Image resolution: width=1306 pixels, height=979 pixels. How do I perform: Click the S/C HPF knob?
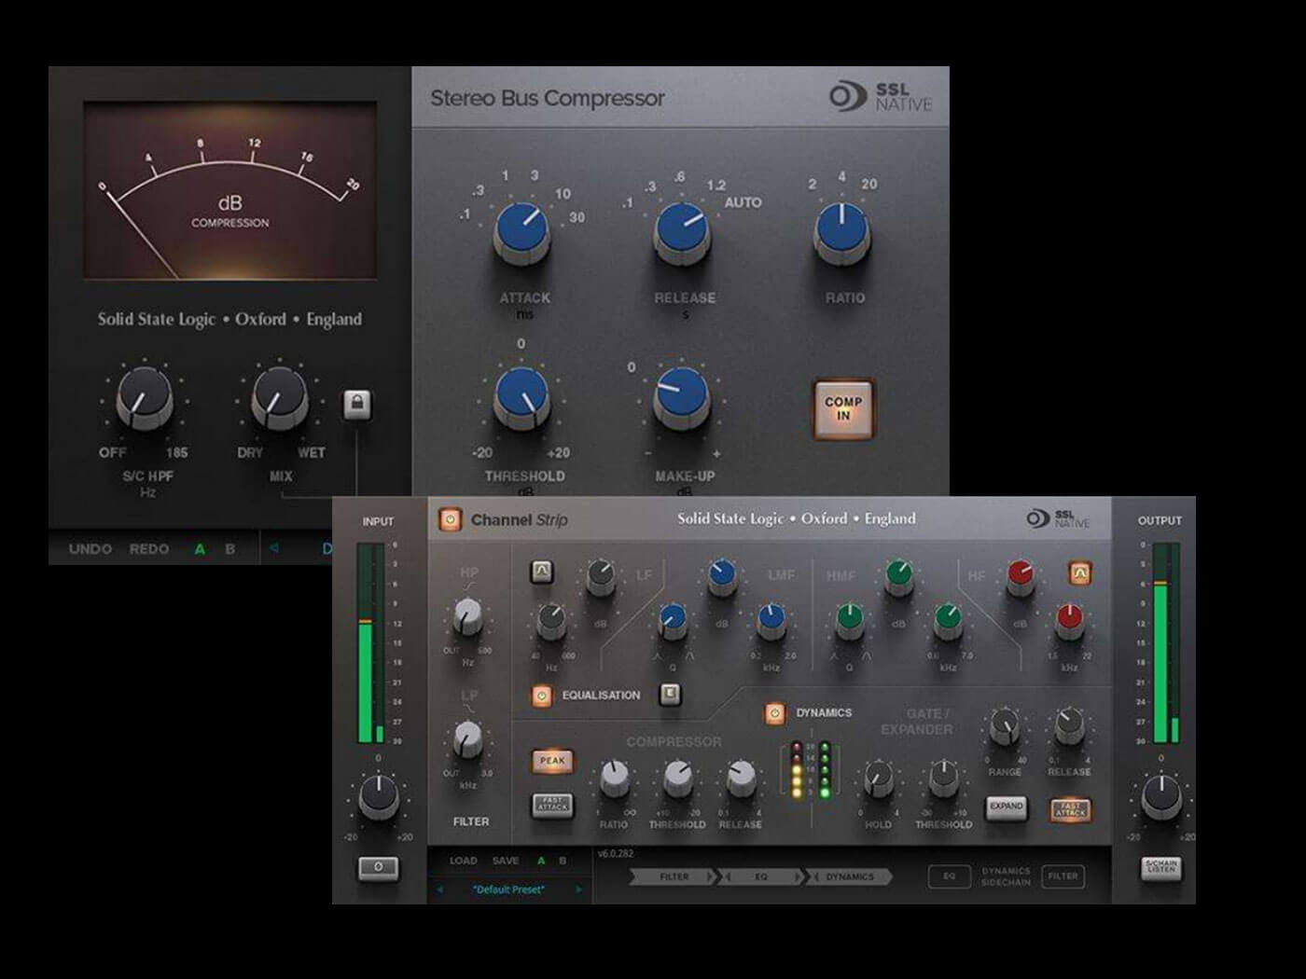145,398
